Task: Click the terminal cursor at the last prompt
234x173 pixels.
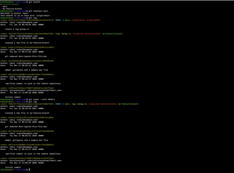Action: 29,170
